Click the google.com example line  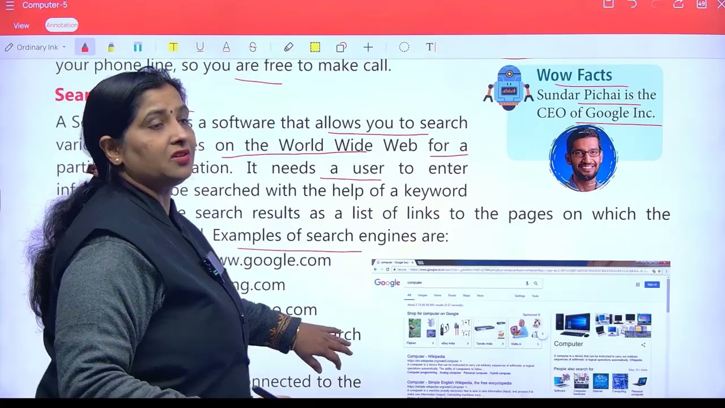(274, 261)
